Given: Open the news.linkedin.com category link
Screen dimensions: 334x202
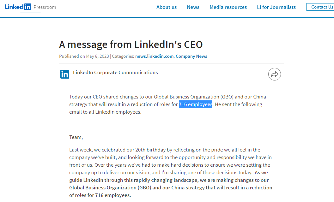Looking at the screenshot, I should point(155,56).
